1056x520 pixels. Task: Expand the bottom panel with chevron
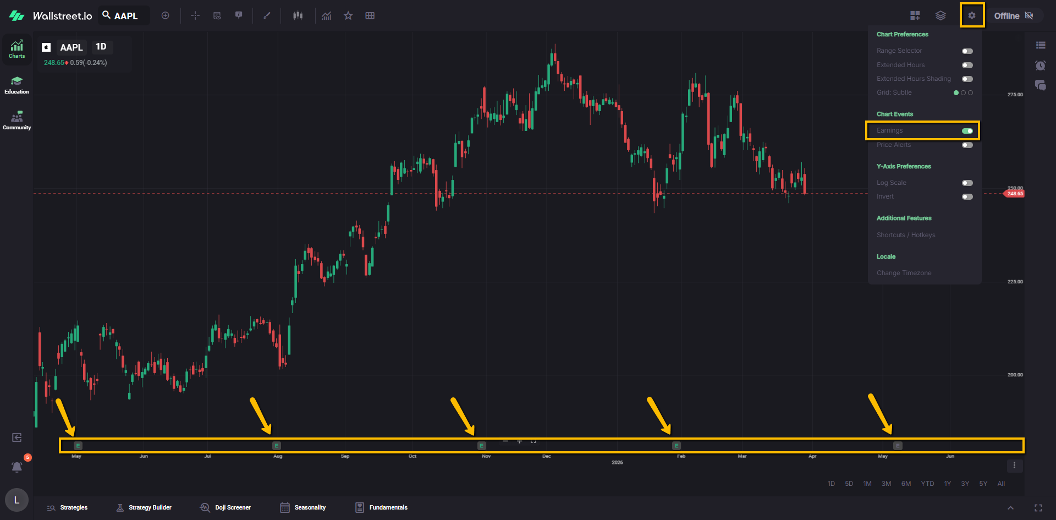tap(1010, 508)
